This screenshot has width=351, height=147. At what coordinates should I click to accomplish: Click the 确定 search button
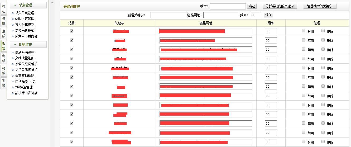click(x=252, y=6)
